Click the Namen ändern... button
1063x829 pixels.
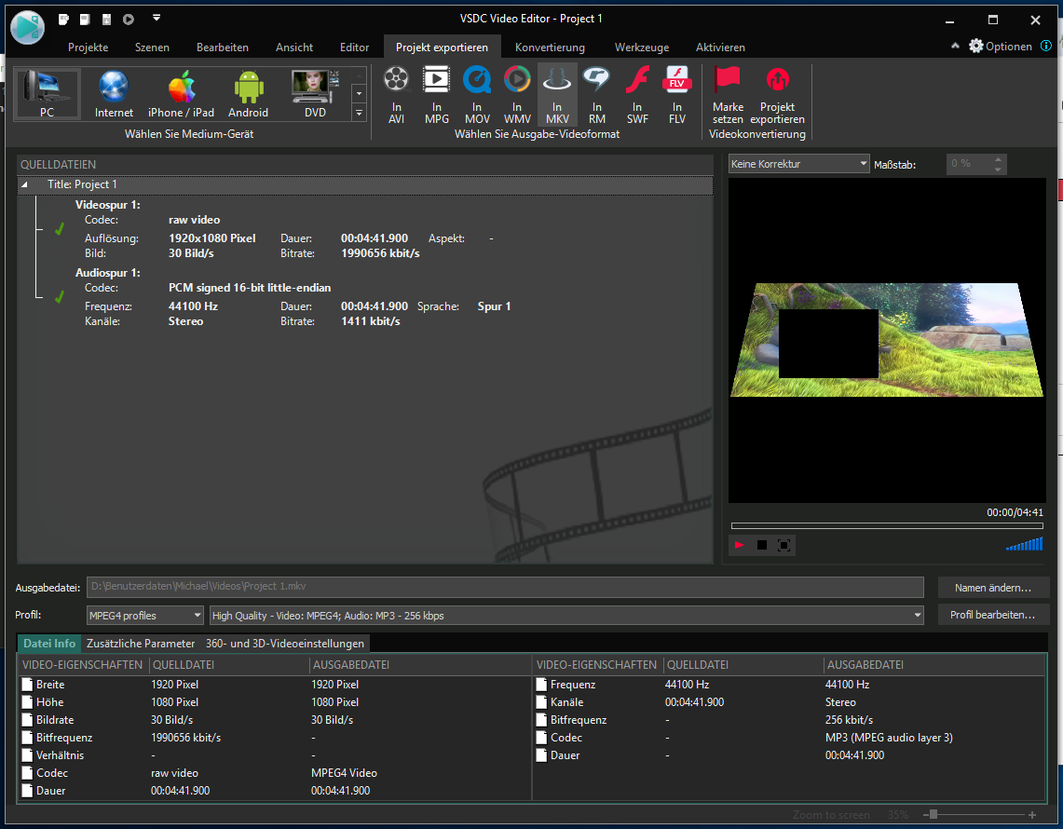click(x=992, y=588)
